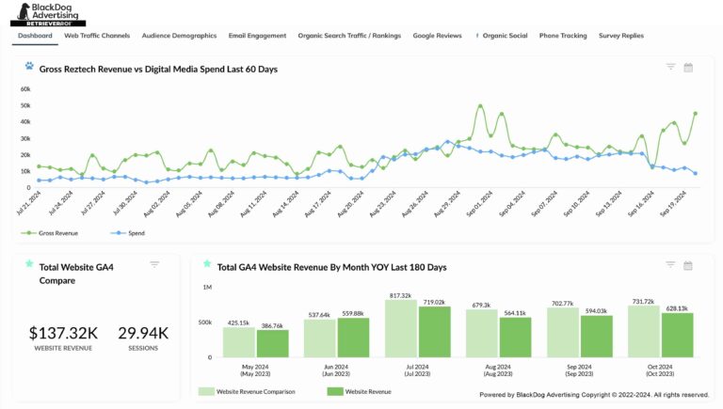Click the 537.64k Jun comparison bar

(x=319, y=338)
